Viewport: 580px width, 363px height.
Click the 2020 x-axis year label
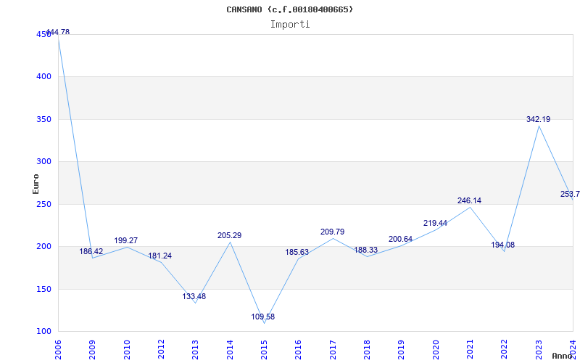click(x=436, y=349)
